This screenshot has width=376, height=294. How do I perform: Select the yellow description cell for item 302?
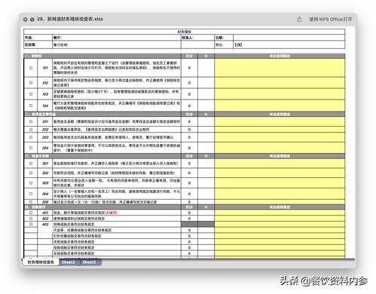pos(280,173)
